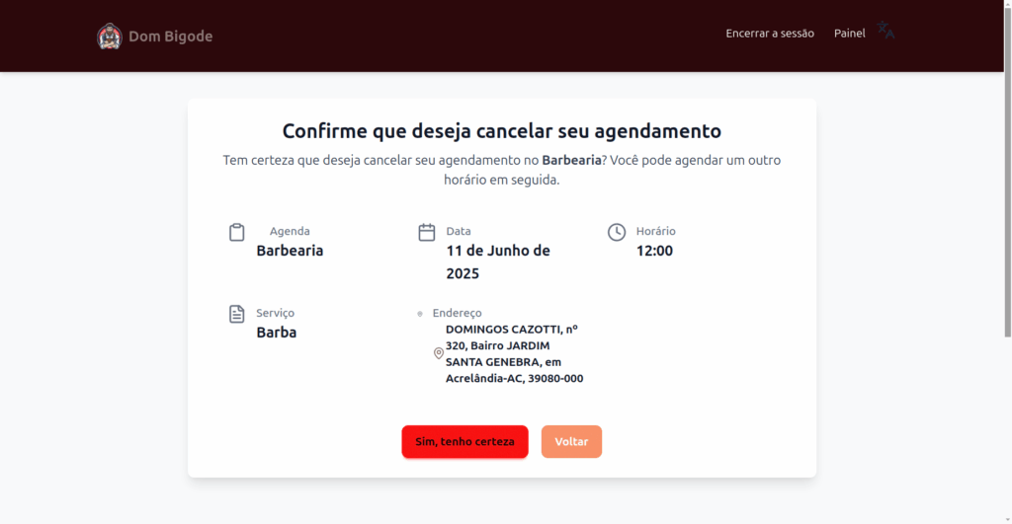Click the Barba service name

point(277,332)
